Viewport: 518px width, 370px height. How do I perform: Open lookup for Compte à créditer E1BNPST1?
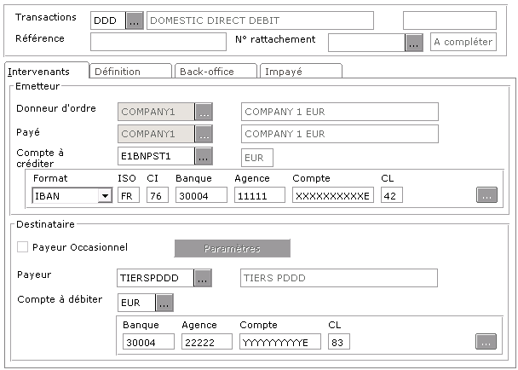pyautogui.click(x=204, y=156)
